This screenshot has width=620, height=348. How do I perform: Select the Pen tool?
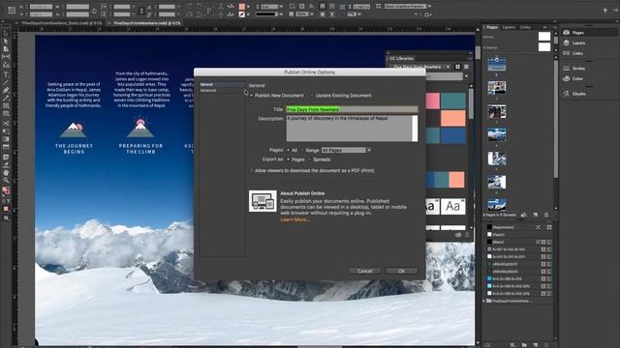click(6, 90)
